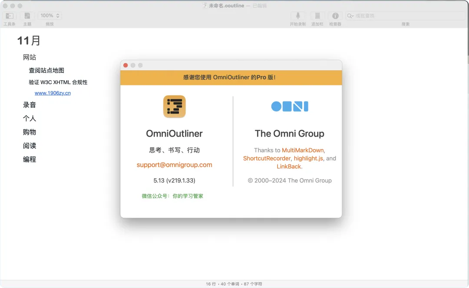Select the 录音 outline row
Image resolution: width=469 pixels, height=288 pixels.
(30, 105)
